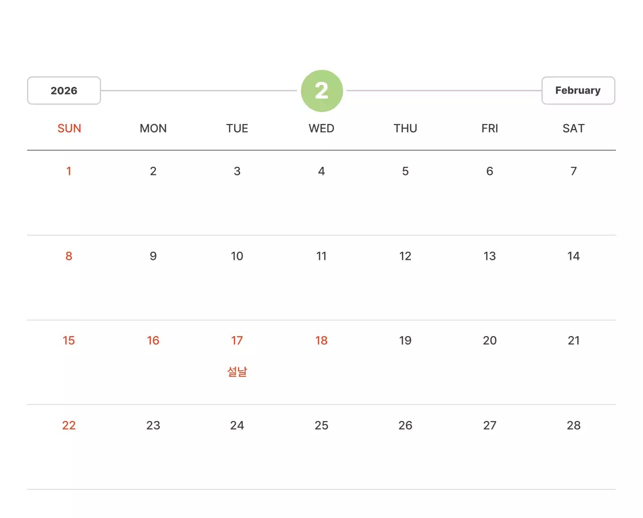The width and height of the screenshot is (643, 518).
Task: Choose Monday February 9
Action: click(153, 256)
